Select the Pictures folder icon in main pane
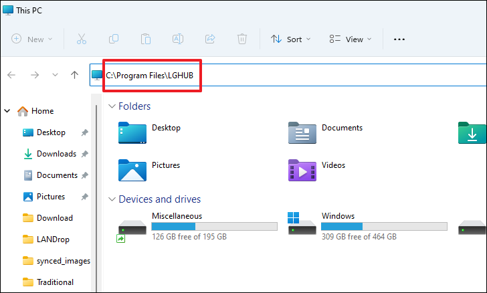The width and height of the screenshot is (487, 293). [x=132, y=171]
